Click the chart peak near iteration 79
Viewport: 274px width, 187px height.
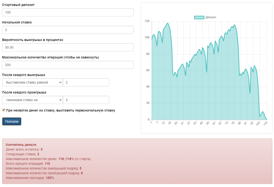(234, 25)
